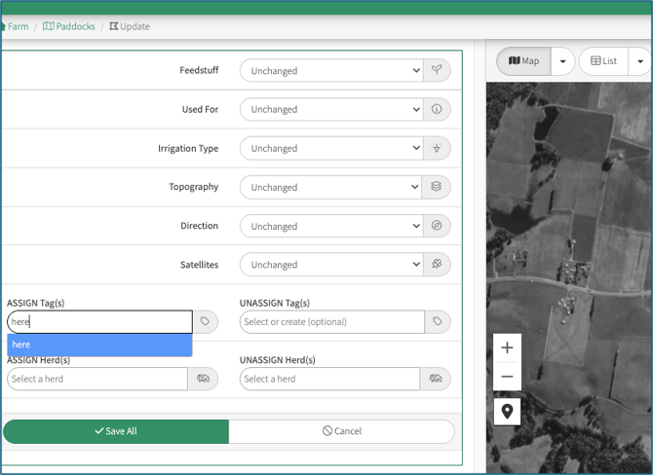This screenshot has height=475, width=653.
Task: Click the plant icon beside Feedstuff
Action: click(x=437, y=71)
